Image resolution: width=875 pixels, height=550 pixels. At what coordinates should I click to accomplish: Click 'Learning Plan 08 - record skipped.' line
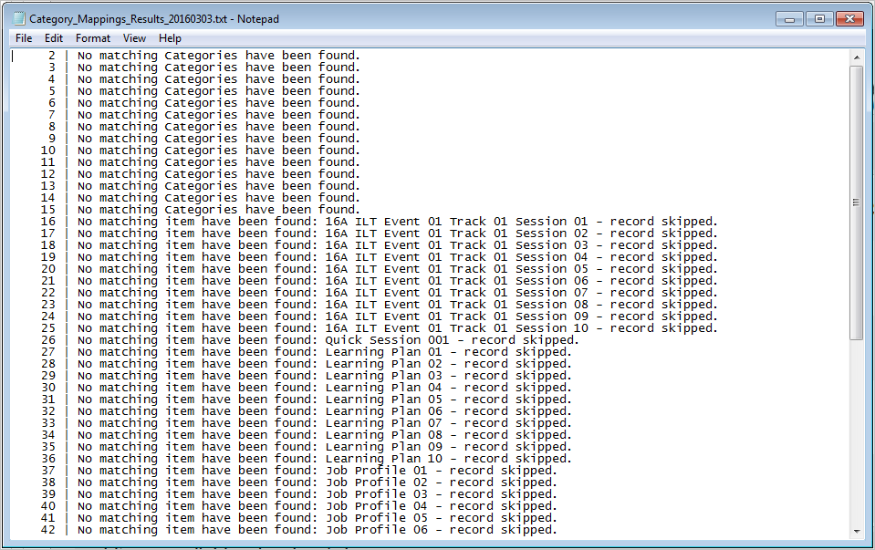pos(307,435)
